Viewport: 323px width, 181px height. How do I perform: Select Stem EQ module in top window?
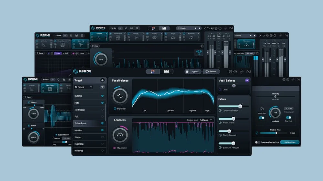136,36
